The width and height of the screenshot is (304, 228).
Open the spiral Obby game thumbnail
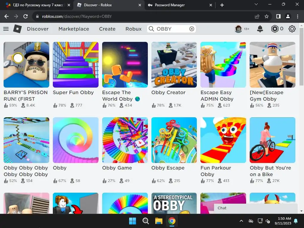[x=76, y=140]
